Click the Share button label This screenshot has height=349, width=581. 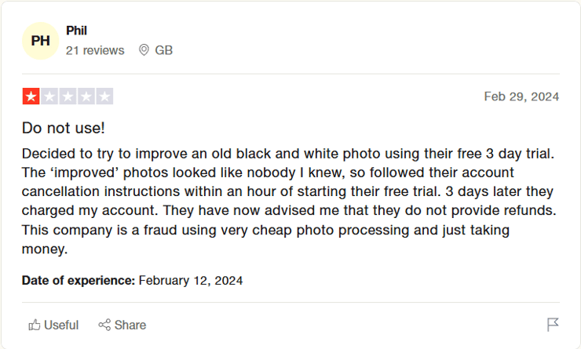pyautogui.click(x=130, y=325)
